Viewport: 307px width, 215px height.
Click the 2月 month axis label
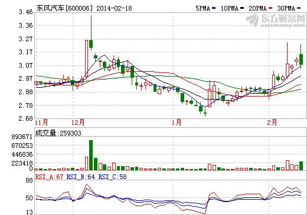pyautogui.click(x=272, y=123)
